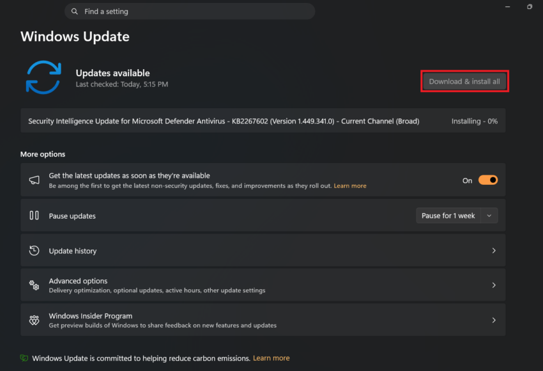Expand Windows Insider Program with its chevron
Screen dimensions: 543x371
(494, 320)
